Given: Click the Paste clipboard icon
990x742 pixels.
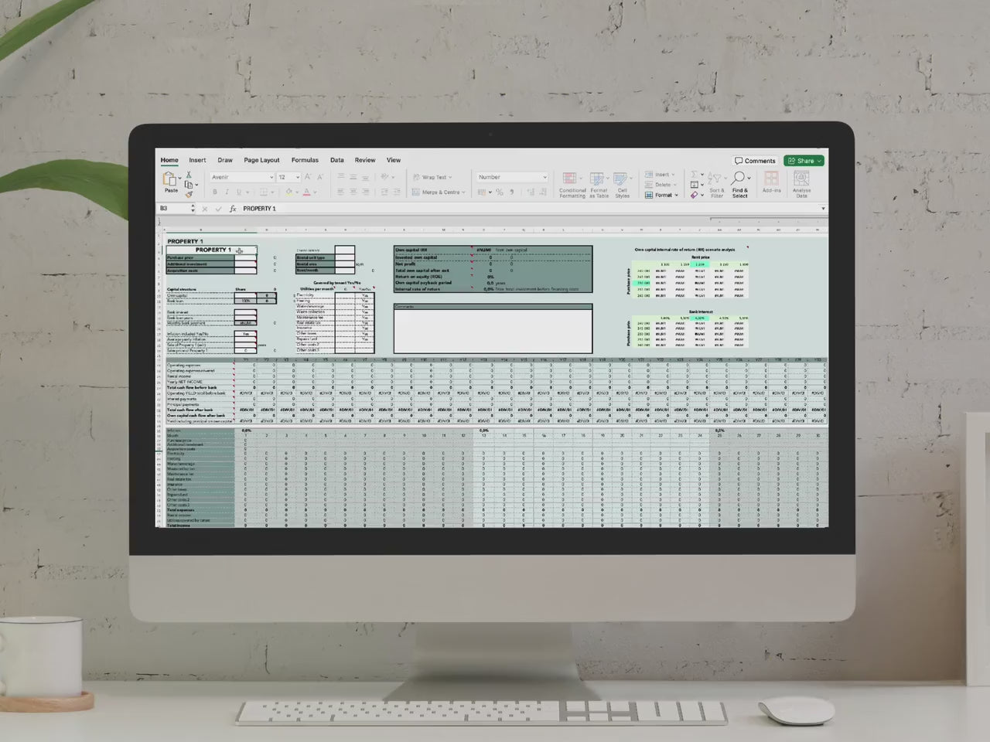Looking at the screenshot, I should (x=170, y=181).
